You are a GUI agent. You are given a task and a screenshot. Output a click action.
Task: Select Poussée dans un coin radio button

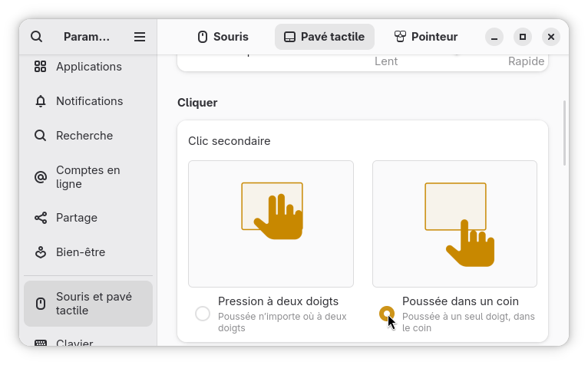387,314
